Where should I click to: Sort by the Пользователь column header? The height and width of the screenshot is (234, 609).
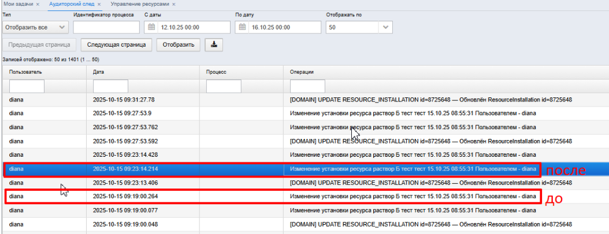coord(44,72)
